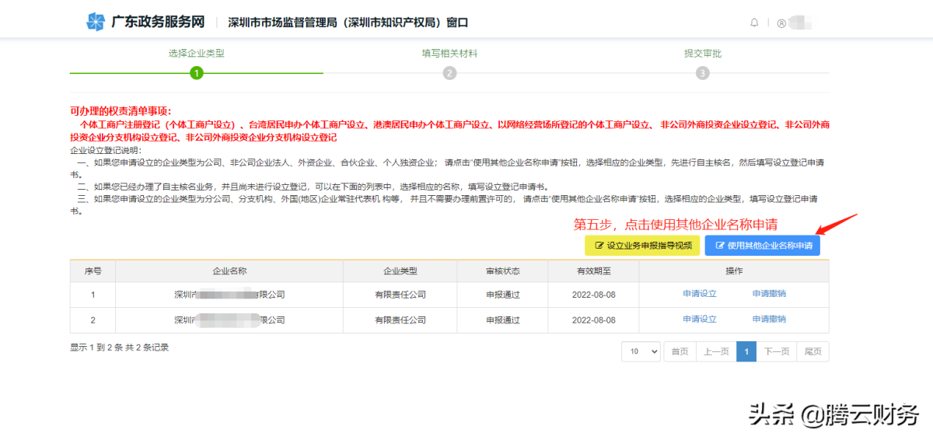Select 提交审批 step tab
Viewport: 933px width, 440px height.
coord(702,54)
